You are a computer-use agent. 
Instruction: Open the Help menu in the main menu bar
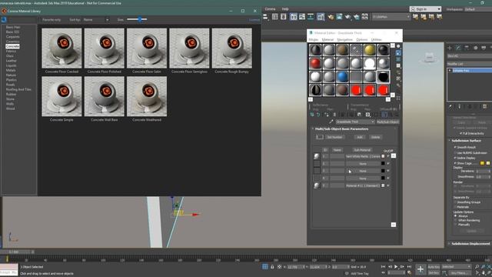pyautogui.click(x=285, y=9)
